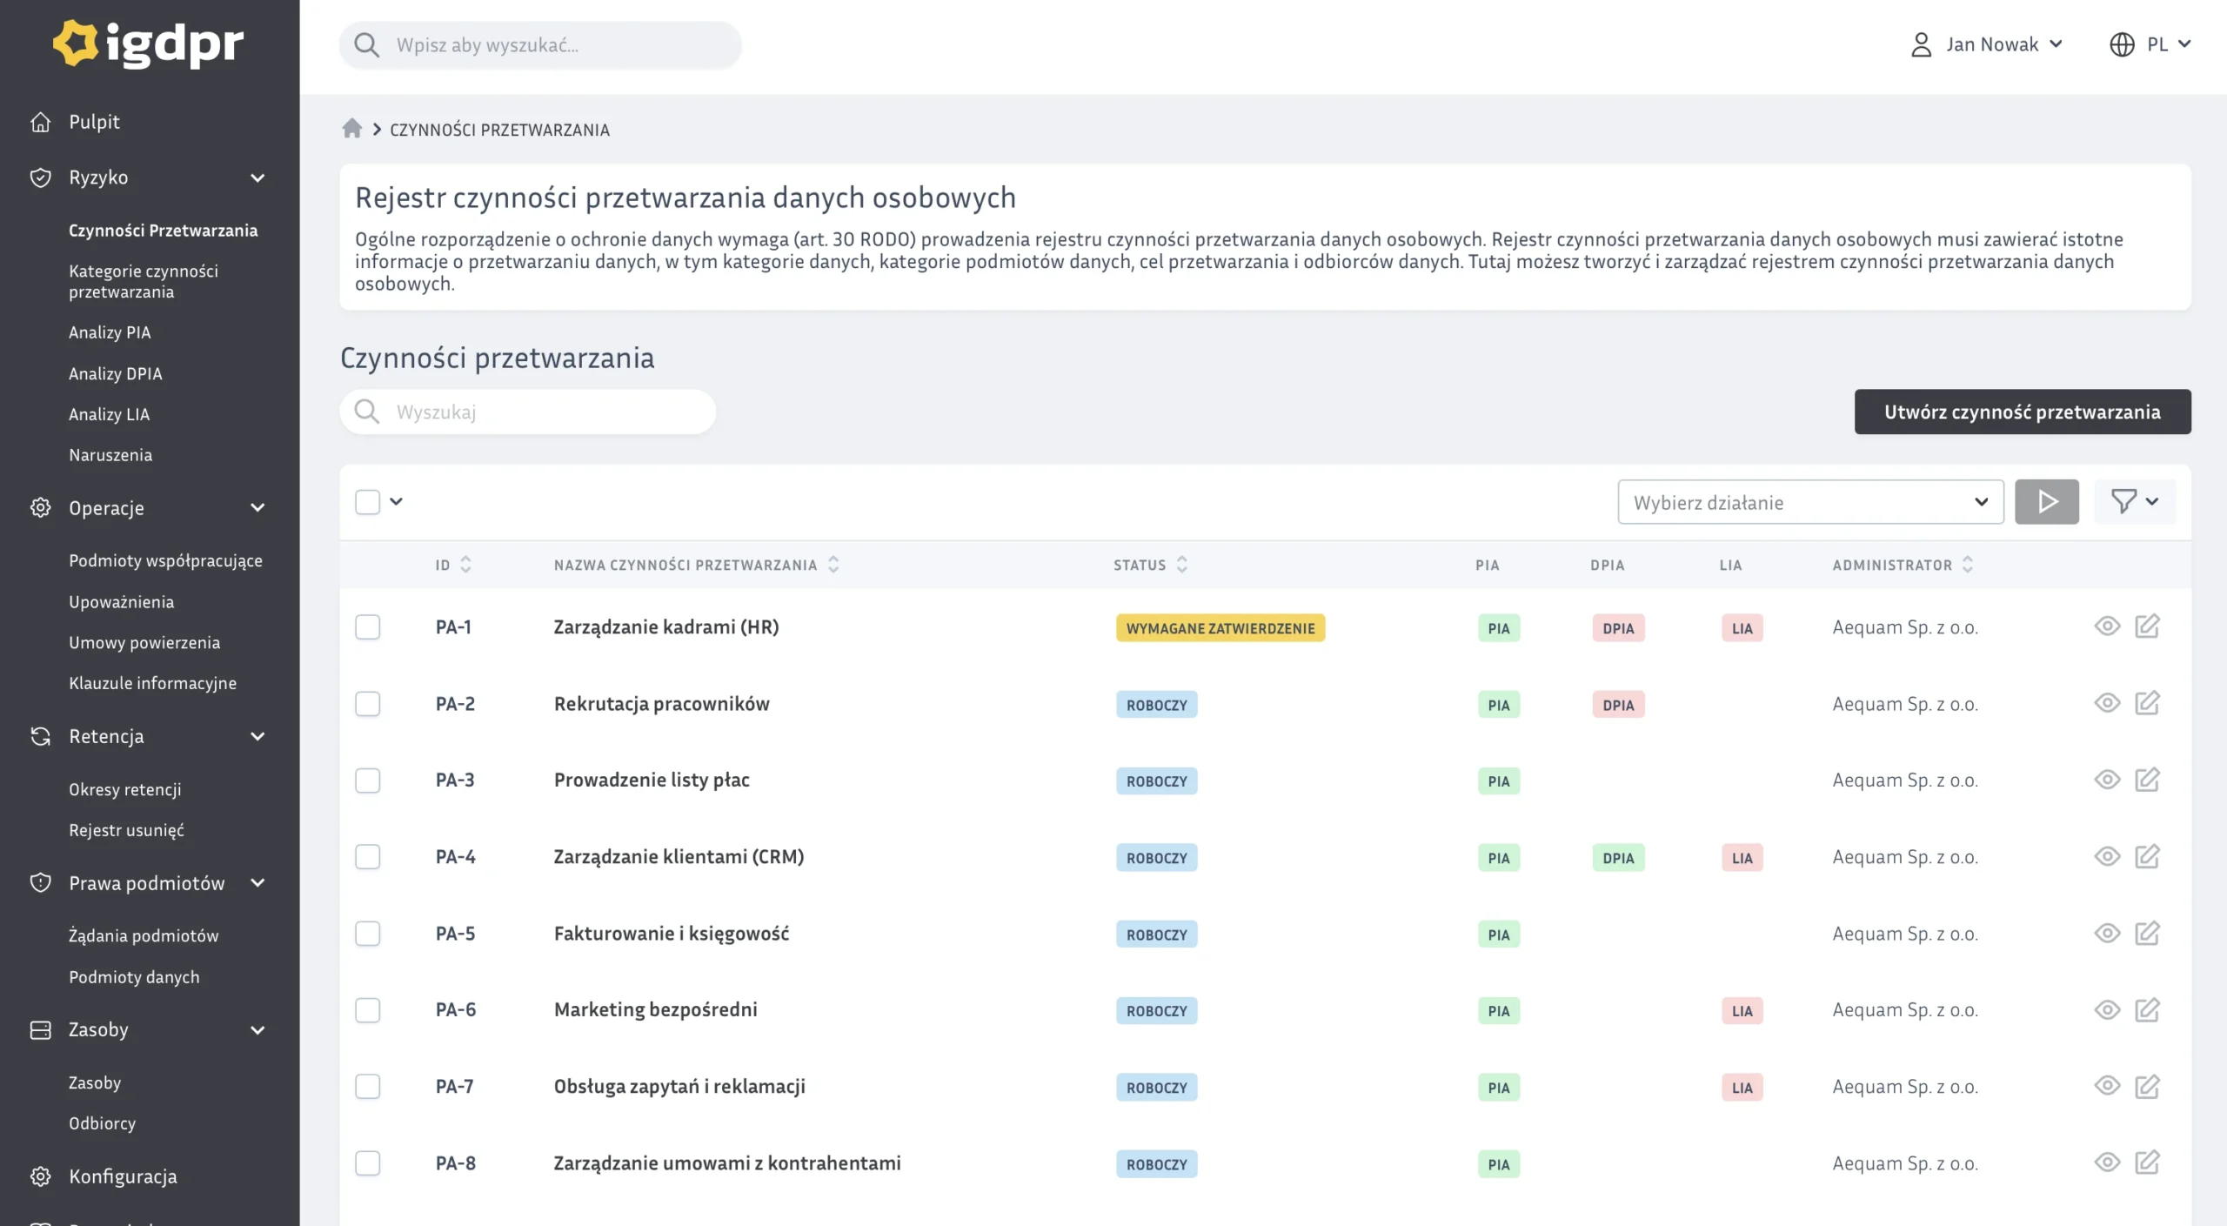This screenshot has height=1226, width=2227.
Task: Click the edit icon for PA-1 row
Action: [2147, 626]
